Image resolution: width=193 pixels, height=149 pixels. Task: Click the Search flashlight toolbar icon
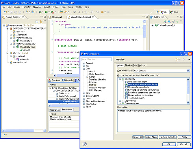pos(65,12)
